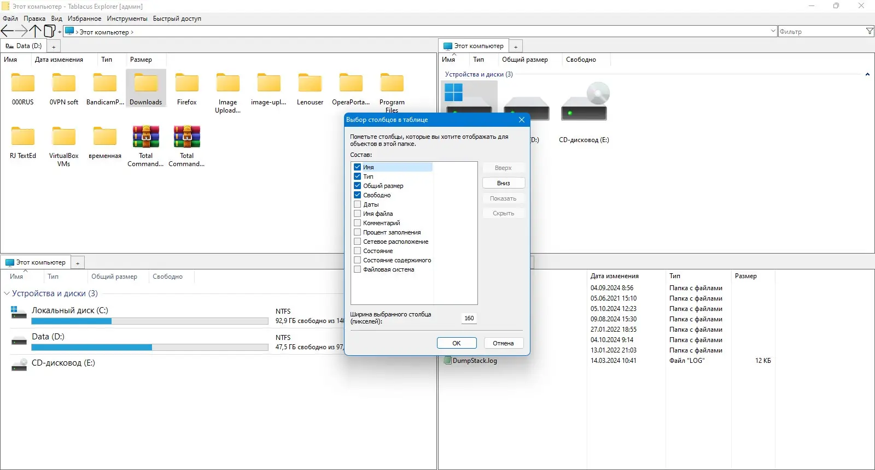Add a new tab next to Data (D:)
This screenshot has height=470, width=875.
coord(54,47)
